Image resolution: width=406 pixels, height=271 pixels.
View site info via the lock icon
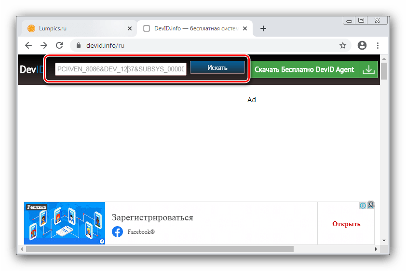click(x=79, y=45)
